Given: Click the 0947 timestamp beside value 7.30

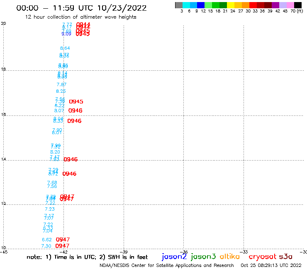Looking at the screenshot, I should coord(62,246).
